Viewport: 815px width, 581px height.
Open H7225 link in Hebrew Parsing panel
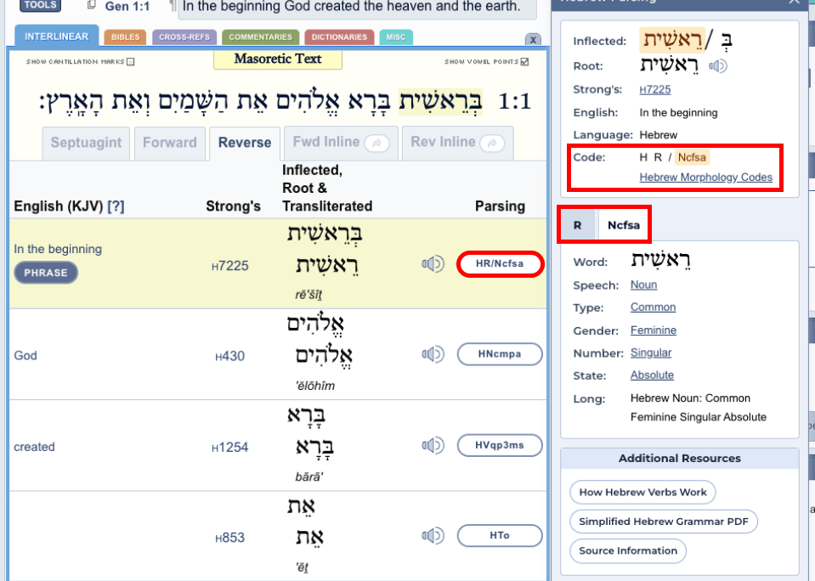click(655, 90)
